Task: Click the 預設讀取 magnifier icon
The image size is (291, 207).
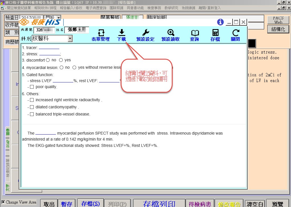Action: (171, 33)
